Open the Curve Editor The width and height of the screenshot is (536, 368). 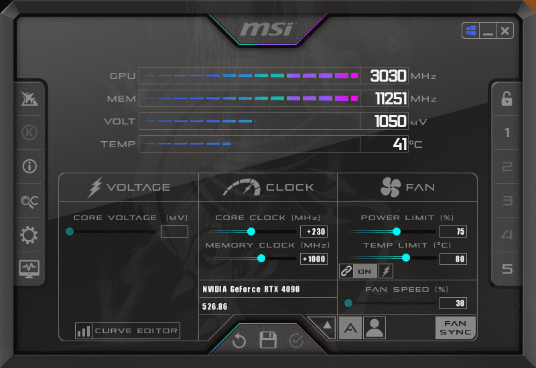click(x=127, y=331)
